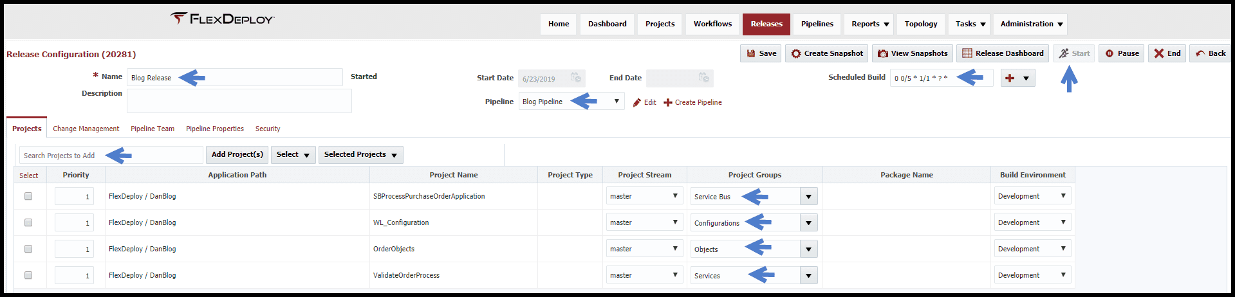Screen dimensions: 1235x297
Task: Click the release Name input field
Action: click(x=235, y=77)
